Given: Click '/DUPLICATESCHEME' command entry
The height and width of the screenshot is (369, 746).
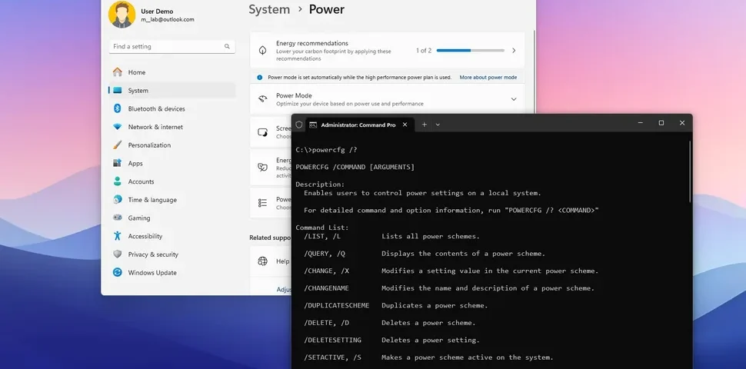Looking at the screenshot, I should 337,305.
